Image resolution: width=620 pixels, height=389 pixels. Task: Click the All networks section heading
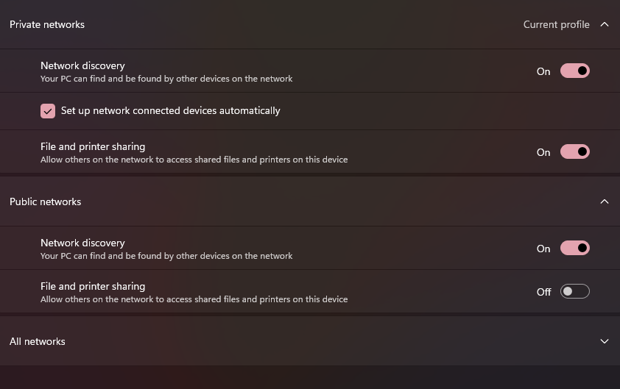click(x=38, y=341)
